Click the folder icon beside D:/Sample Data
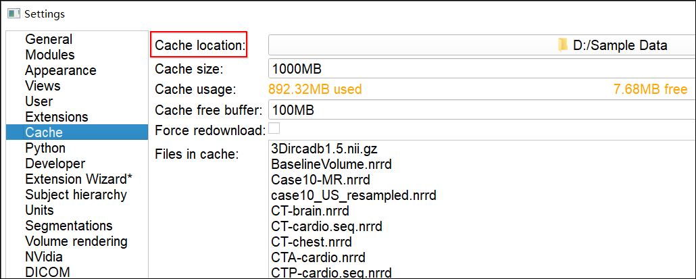Viewport: 696px width, 279px height. click(563, 45)
